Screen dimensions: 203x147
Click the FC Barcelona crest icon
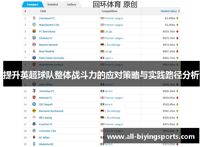pyautogui.click(x=34, y=31)
